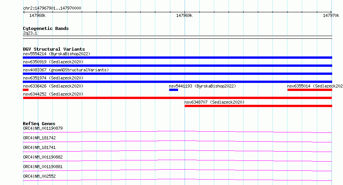Select the DGV Structural Variants track heading
The width and height of the screenshot is (343, 185).
click(54, 49)
